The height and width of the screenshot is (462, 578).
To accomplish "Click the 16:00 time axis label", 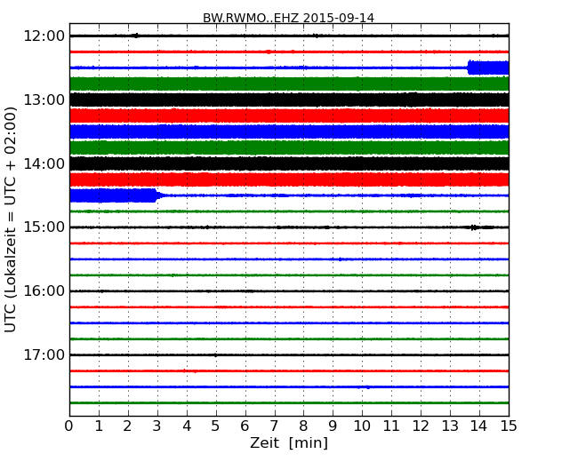I will click(x=44, y=291).
